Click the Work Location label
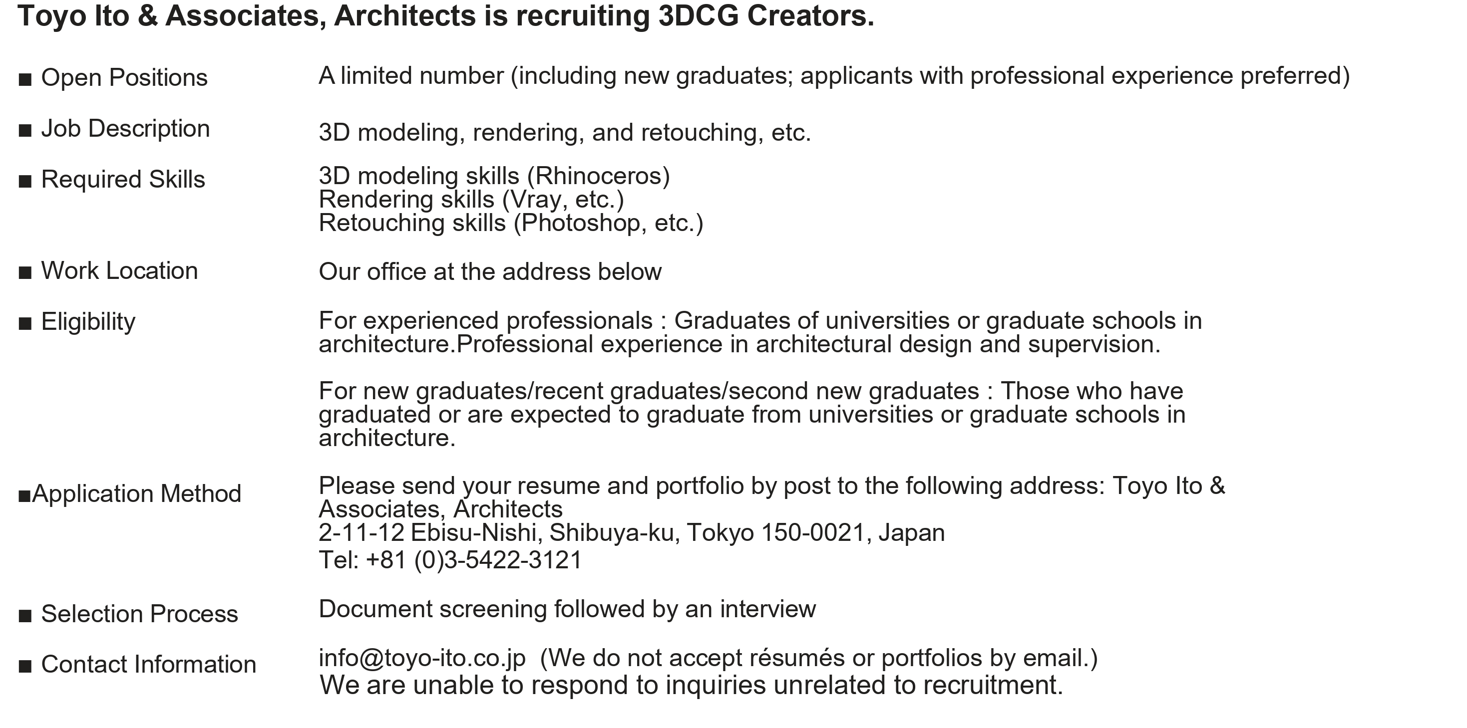1467x728 pixels. 120,271
